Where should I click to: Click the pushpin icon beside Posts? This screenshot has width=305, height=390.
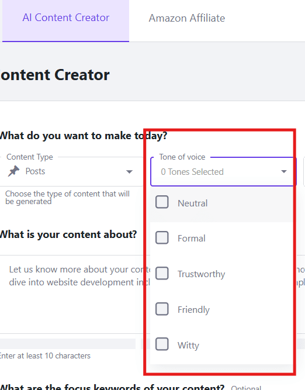pyautogui.click(x=13, y=171)
